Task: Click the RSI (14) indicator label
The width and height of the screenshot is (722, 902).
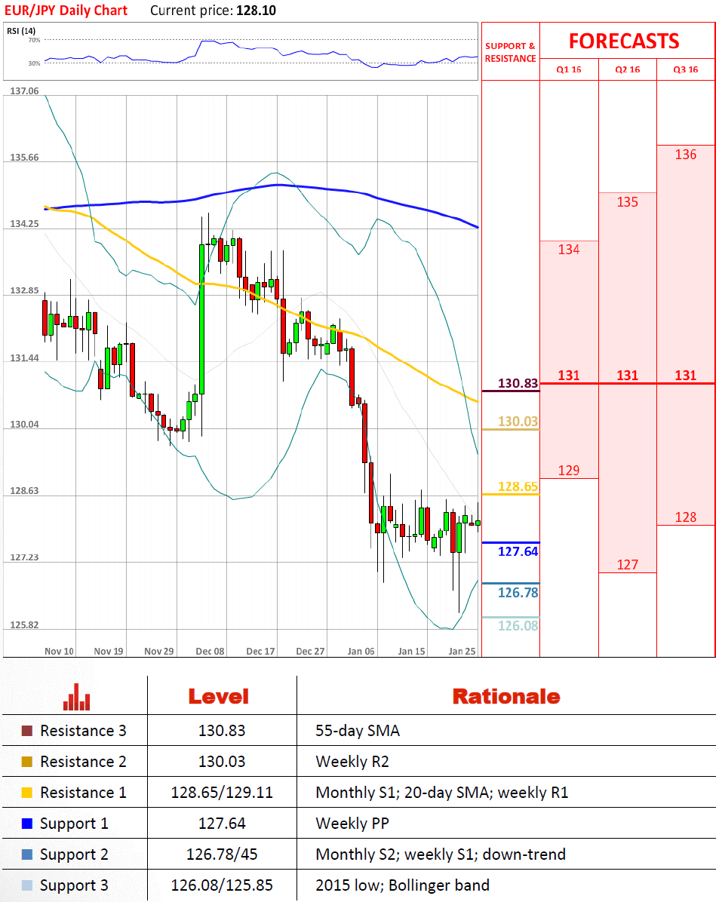Action: click(21, 31)
